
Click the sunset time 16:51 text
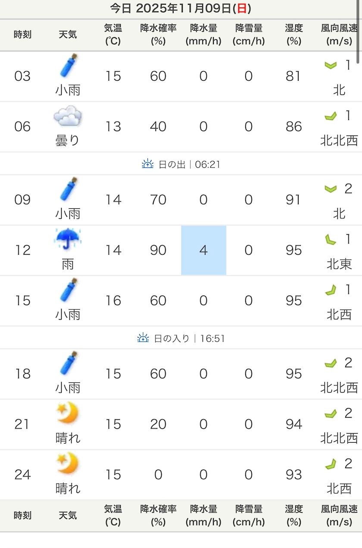point(212,338)
